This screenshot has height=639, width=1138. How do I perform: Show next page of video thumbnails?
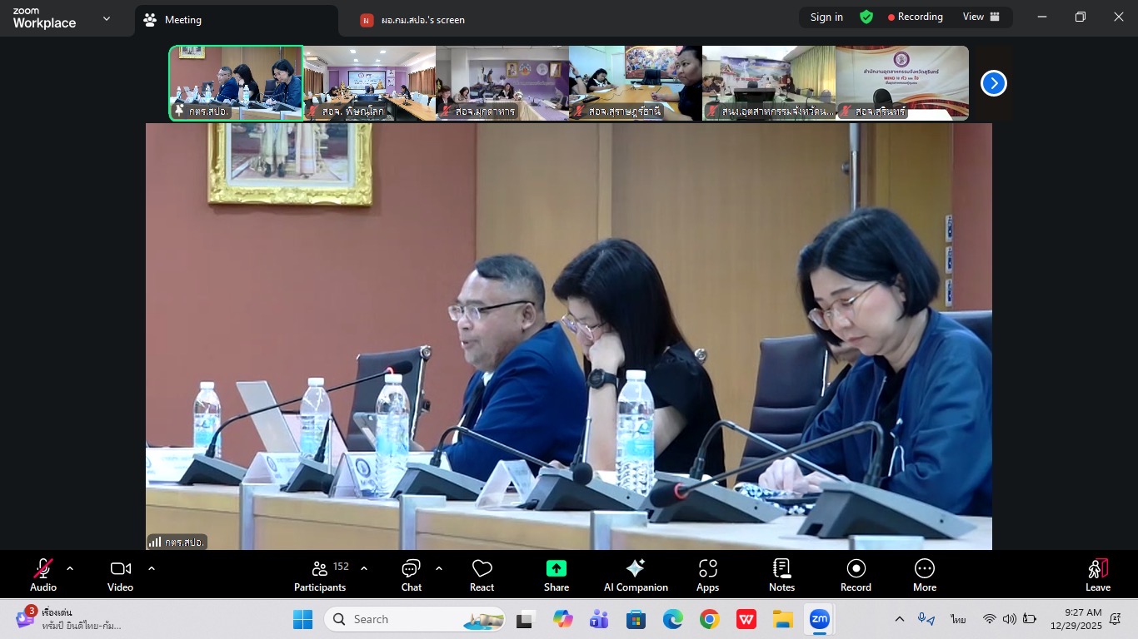993,83
